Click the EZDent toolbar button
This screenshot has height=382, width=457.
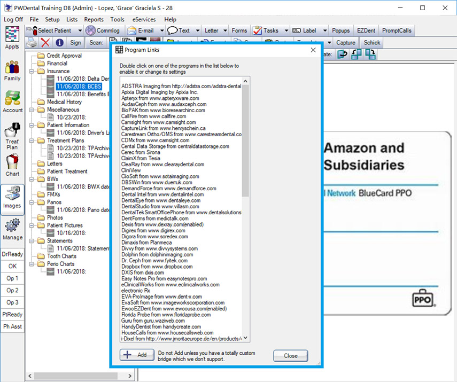366,30
